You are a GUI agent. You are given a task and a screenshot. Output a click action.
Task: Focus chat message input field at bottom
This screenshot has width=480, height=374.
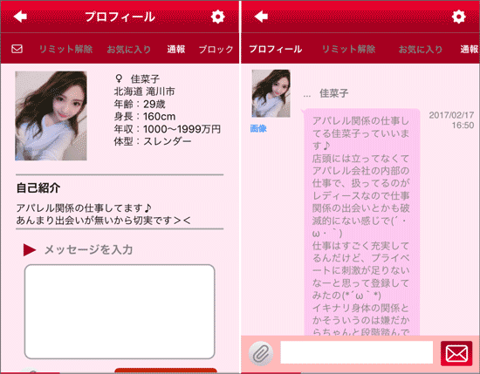pos(357,352)
